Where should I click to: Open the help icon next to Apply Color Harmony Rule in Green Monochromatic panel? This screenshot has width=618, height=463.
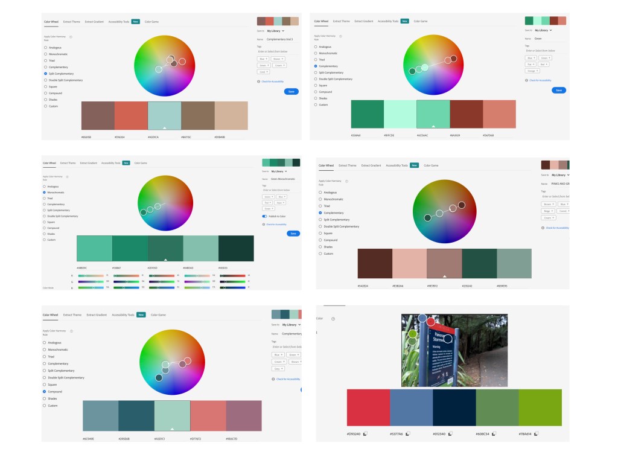pyautogui.click(x=67, y=177)
